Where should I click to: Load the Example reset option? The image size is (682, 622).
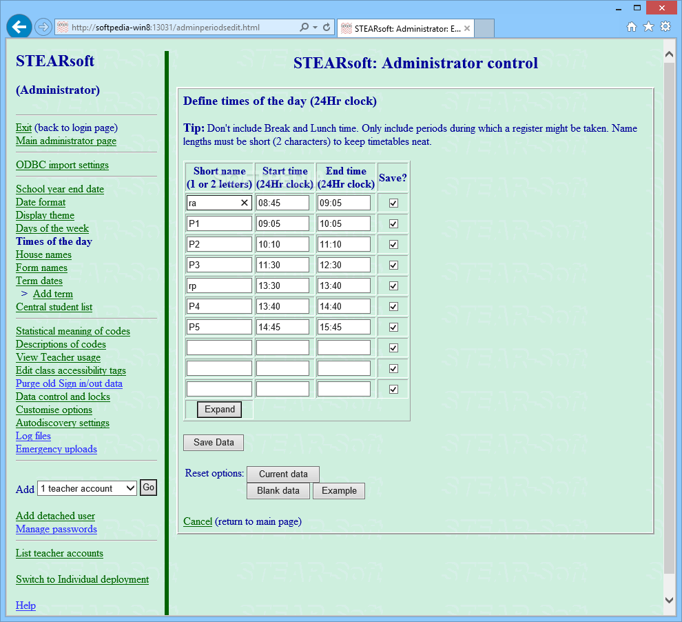[x=339, y=490]
